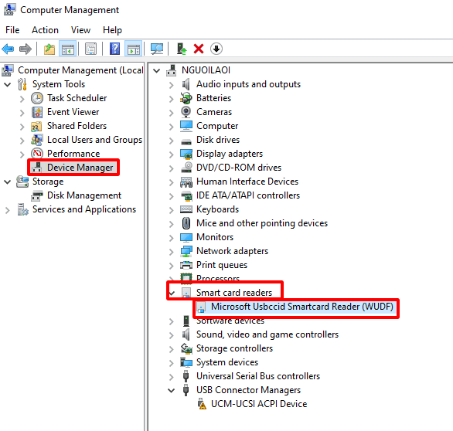Click the Keyboards category icon
The height and width of the screenshot is (431, 453).
[186, 209]
